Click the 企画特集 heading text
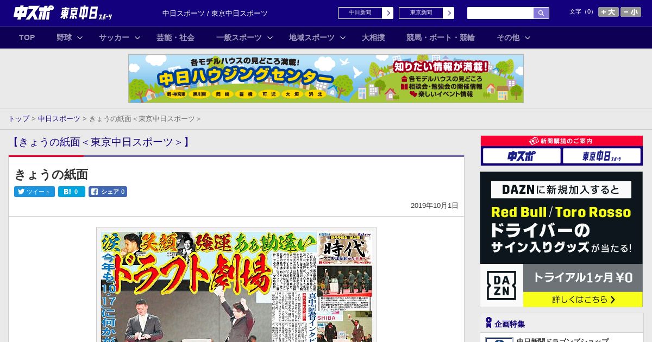Image resolution: width=652 pixels, height=342 pixels. click(x=510, y=324)
